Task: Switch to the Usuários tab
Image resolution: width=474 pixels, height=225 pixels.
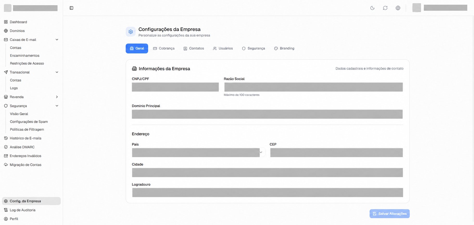Action: [223, 48]
